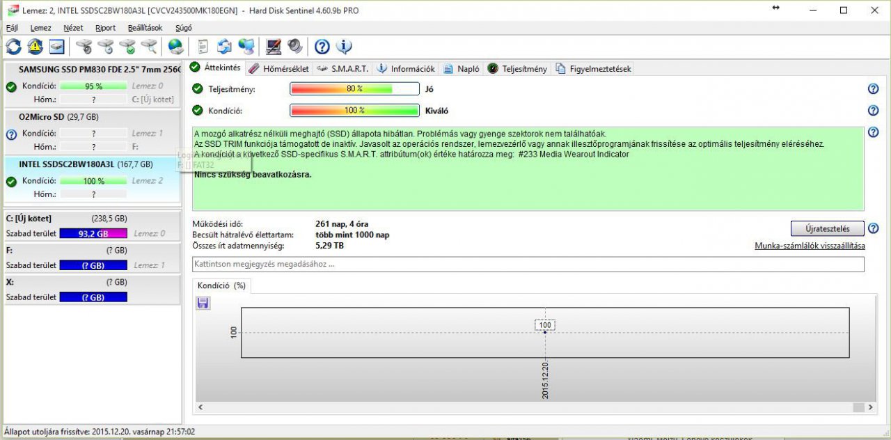The height and width of the screenshot is (440, 891).
Task: Click the C: free space 93,2 GB bar
Action: tap(93, 234)
